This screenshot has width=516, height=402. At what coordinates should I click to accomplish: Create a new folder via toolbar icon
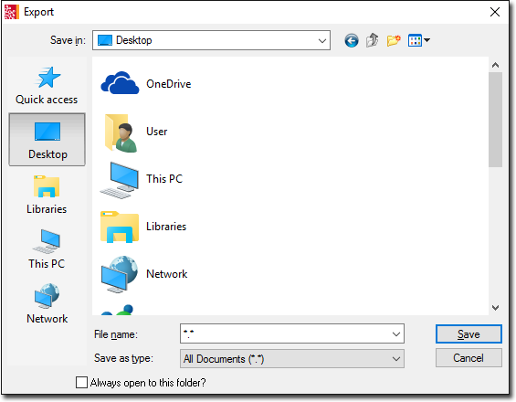coord(394,40)
